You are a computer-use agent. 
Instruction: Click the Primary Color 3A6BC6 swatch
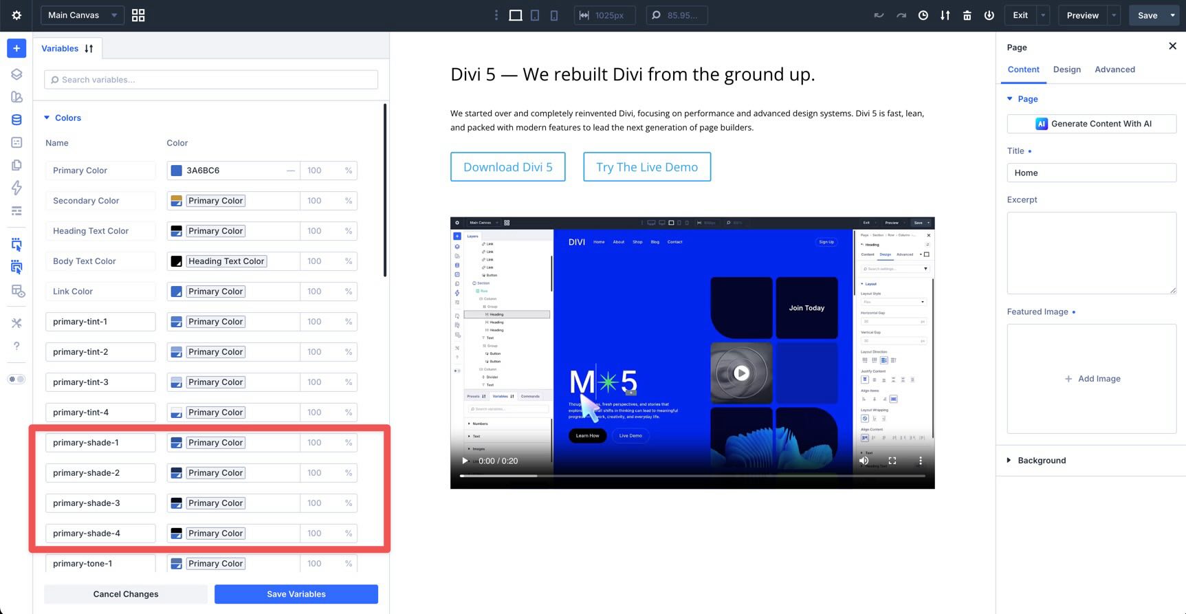pos(177,171)
